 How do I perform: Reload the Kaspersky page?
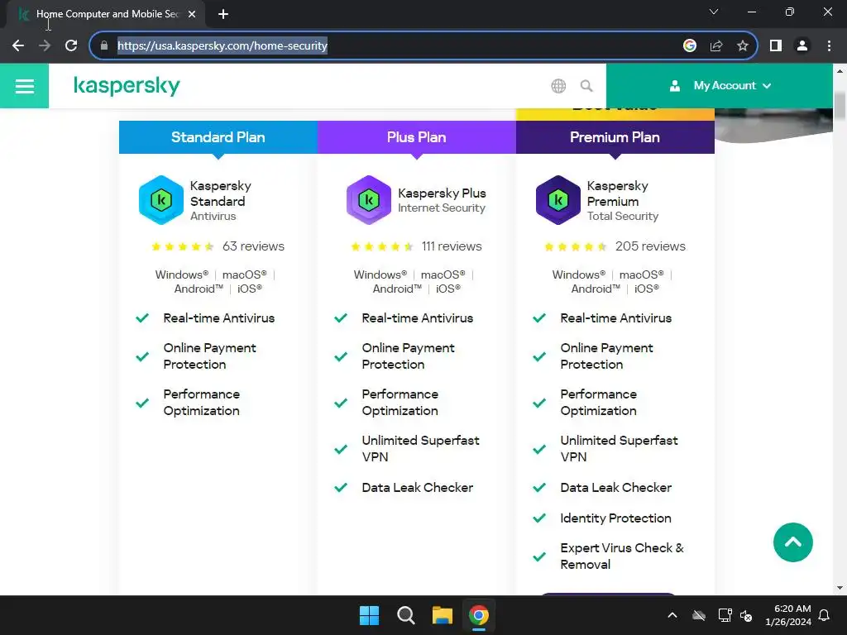tap(71, 46)
